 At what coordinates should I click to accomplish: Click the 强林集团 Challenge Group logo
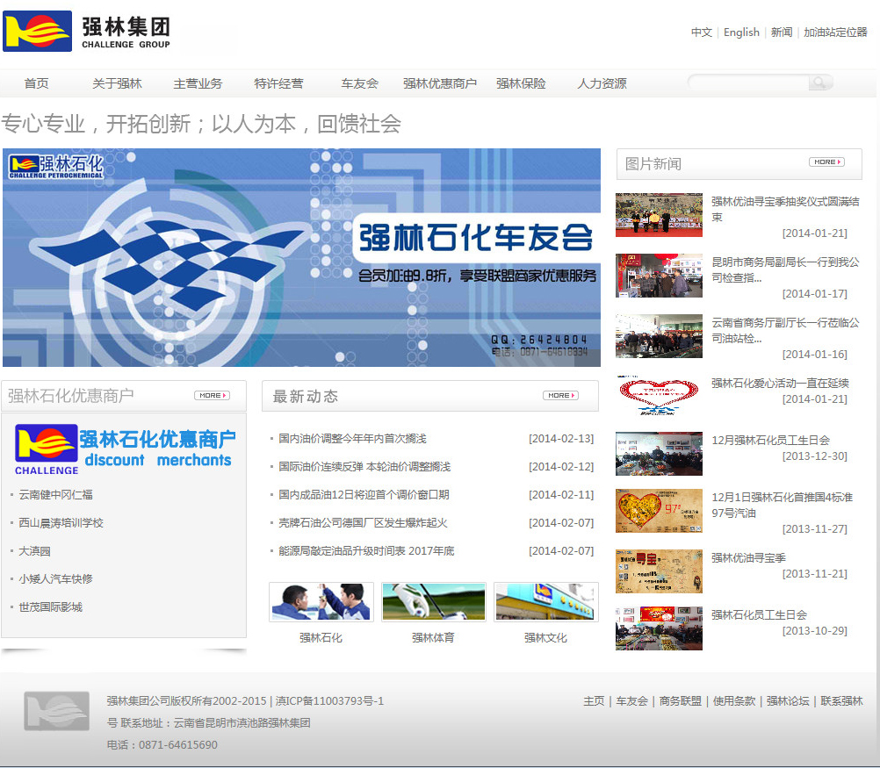[87, 32]
